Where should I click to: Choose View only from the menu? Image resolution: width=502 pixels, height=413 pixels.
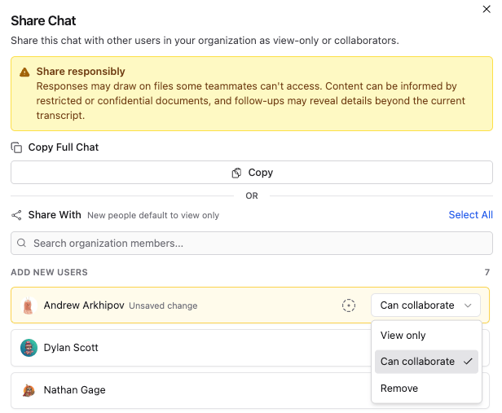(x=426, y=336)
